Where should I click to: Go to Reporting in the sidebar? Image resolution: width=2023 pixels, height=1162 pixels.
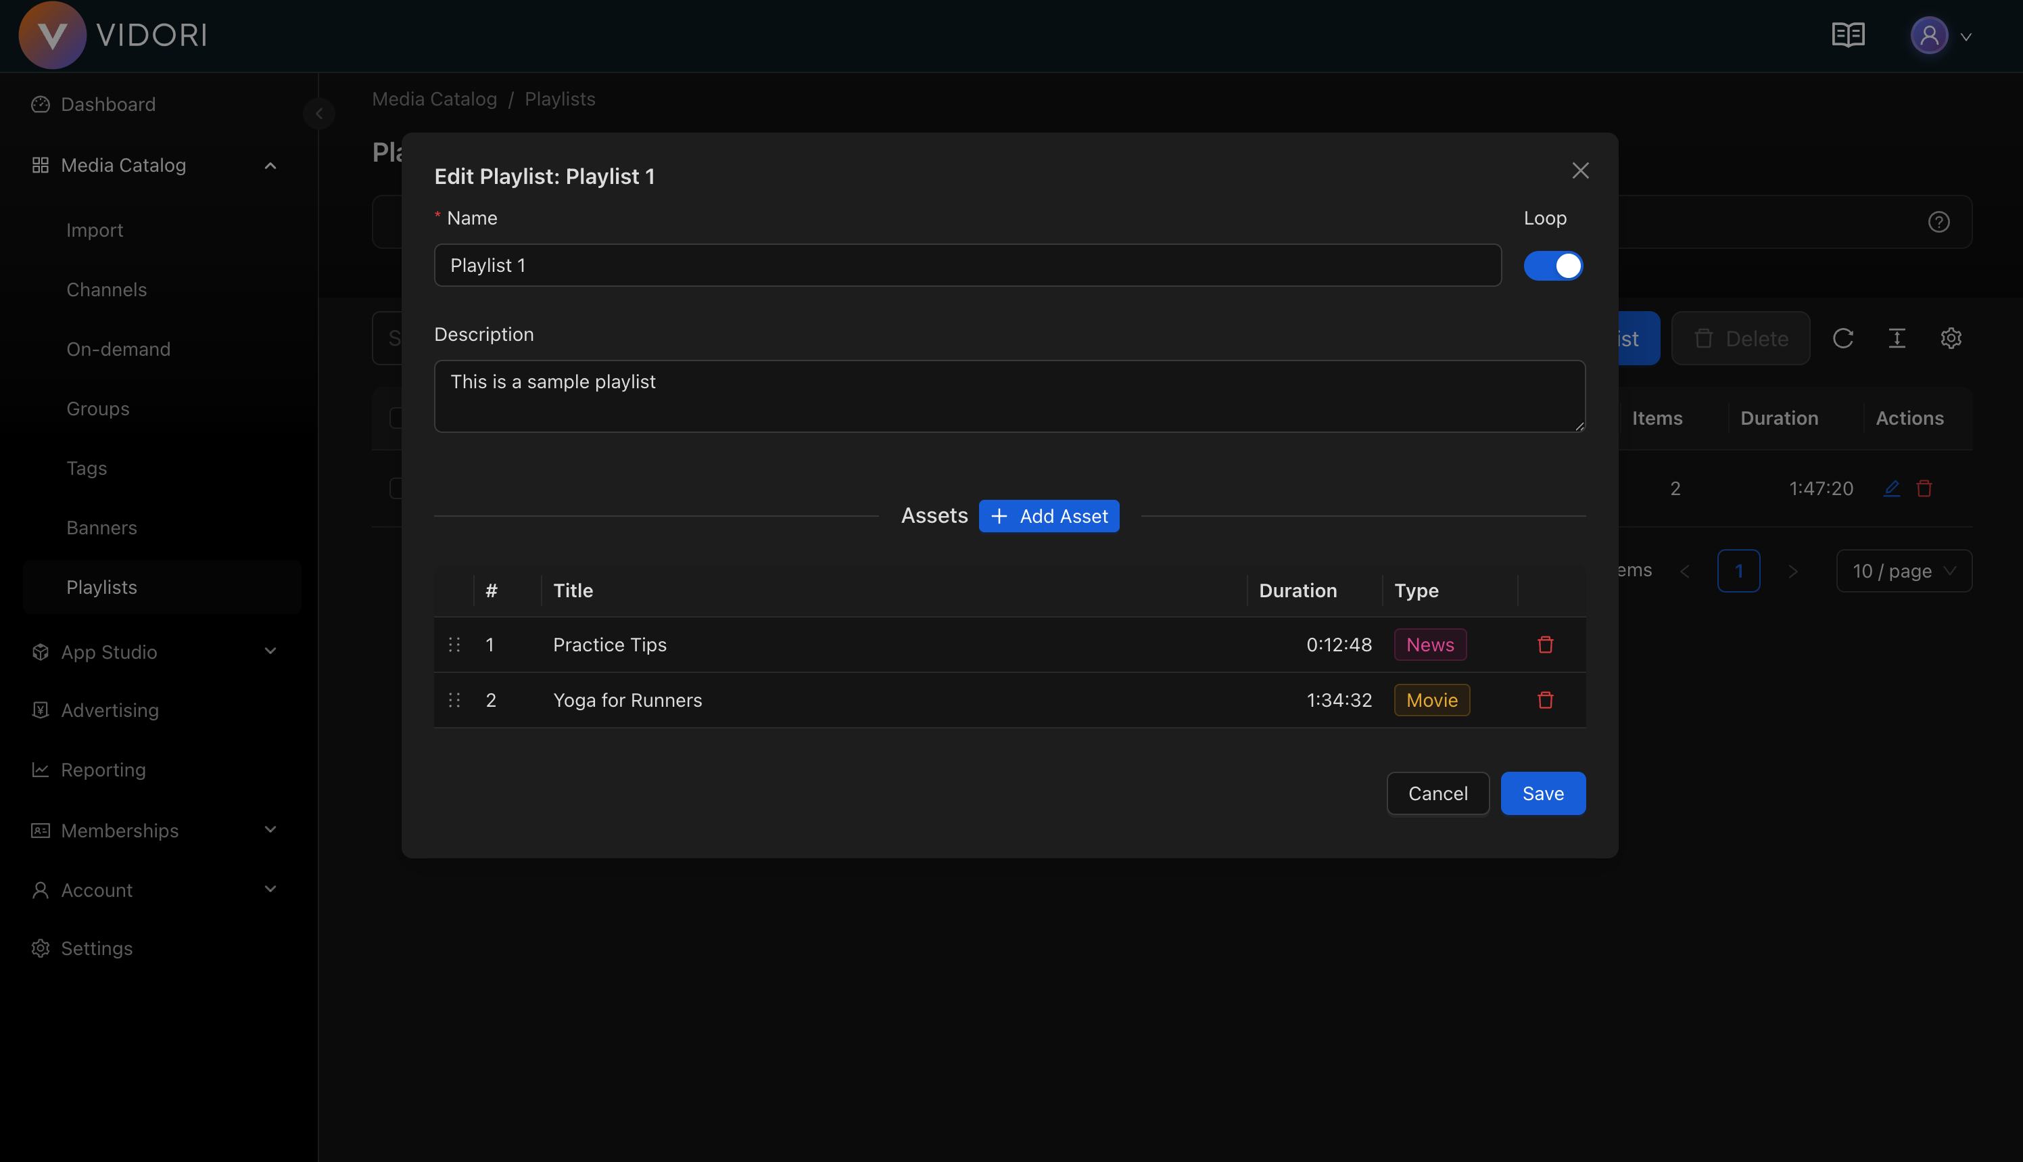[x=103, y=769]
